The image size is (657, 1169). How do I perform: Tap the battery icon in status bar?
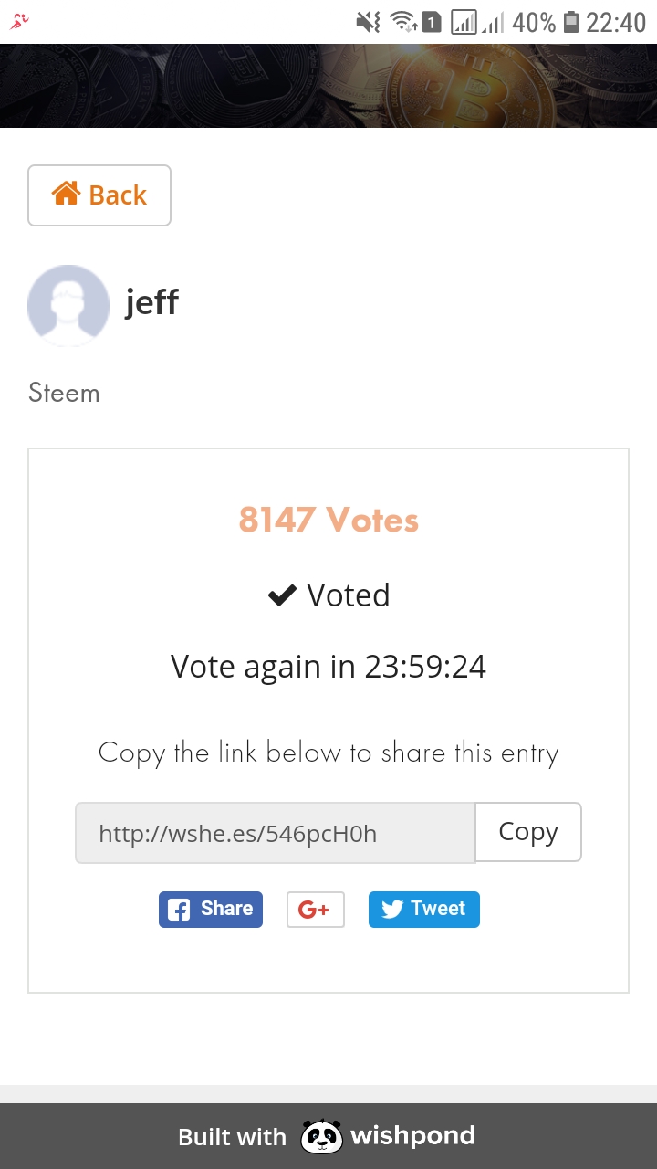tap(571, 22)
